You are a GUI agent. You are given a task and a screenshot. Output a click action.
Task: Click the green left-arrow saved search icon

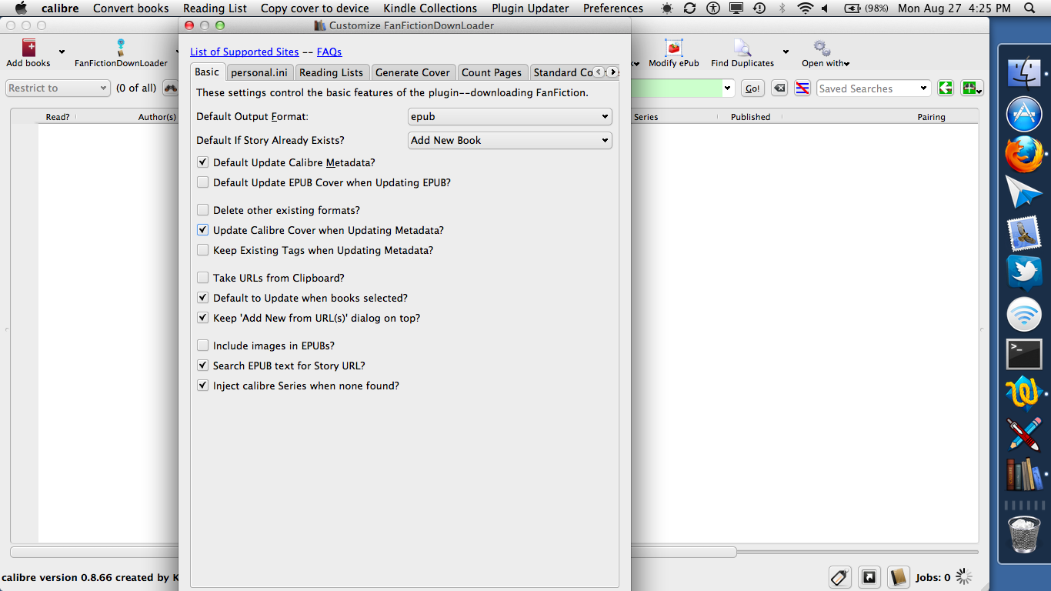(x=946, y=88)
